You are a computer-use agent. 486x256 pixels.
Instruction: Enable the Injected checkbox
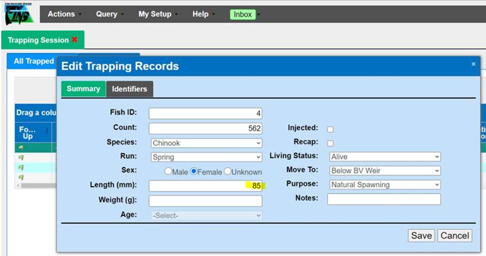point(330,129)
